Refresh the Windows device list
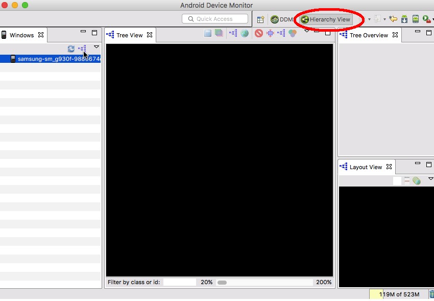Screen dimensions: 434x301 pyautogui.click(x=71, y=49)
